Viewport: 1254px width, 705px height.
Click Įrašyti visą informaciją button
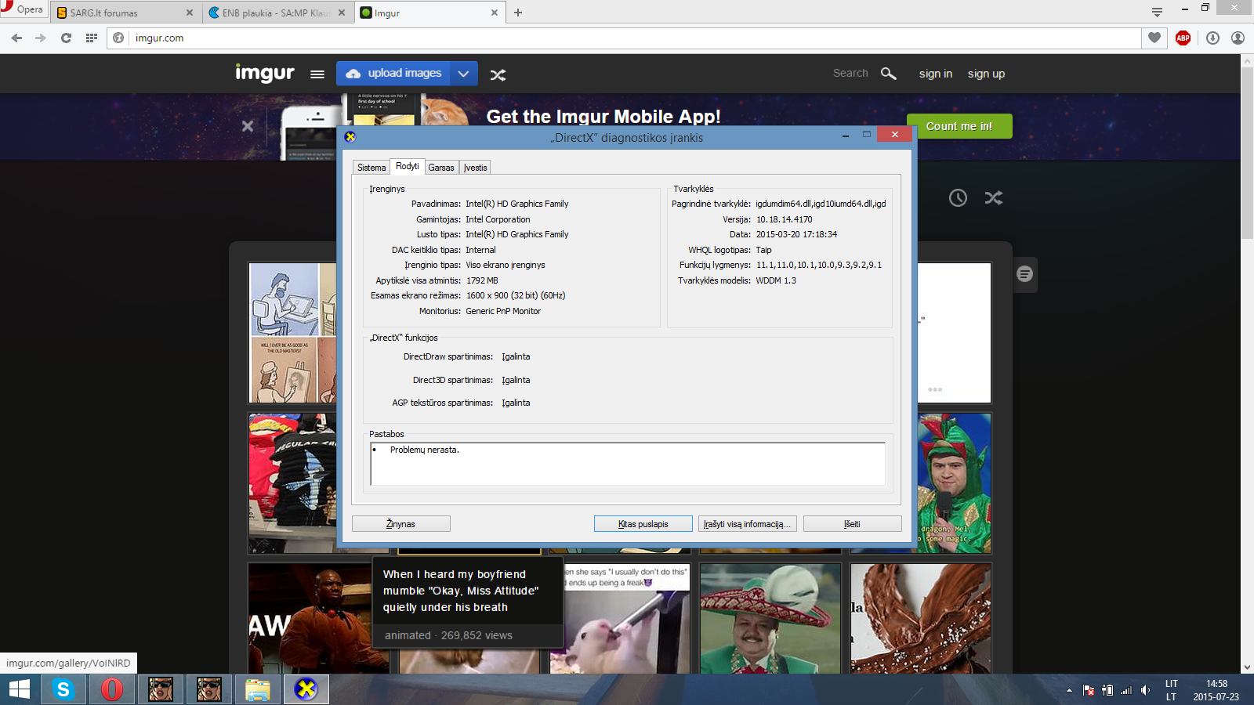[748, 524]
